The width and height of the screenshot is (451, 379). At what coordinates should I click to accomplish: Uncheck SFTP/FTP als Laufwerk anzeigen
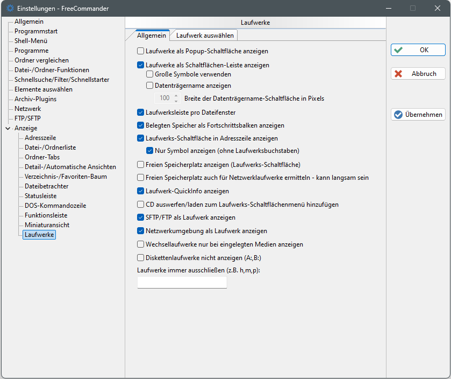point(141,218)
